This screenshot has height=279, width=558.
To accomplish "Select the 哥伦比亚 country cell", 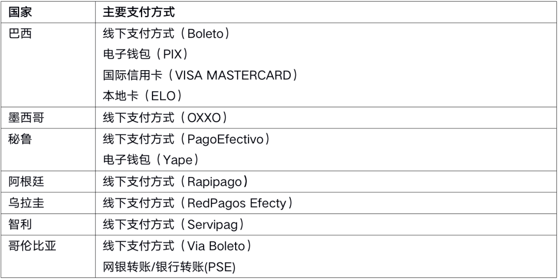I will tap(33, 246).
